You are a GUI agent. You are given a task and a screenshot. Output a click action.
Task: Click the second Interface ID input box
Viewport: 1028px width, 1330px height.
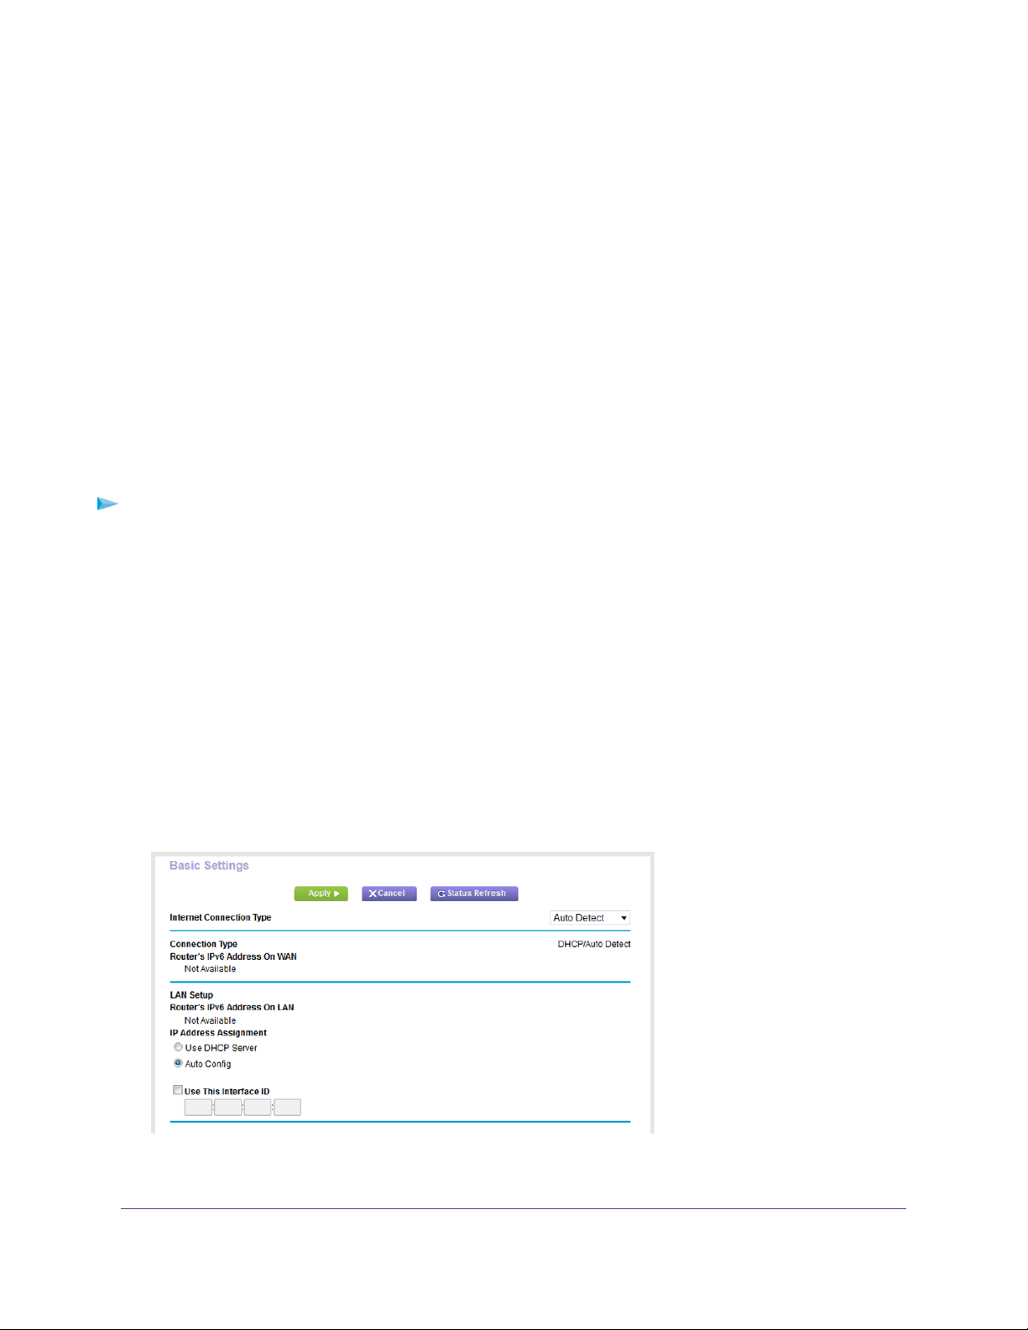coord(228,1108)
